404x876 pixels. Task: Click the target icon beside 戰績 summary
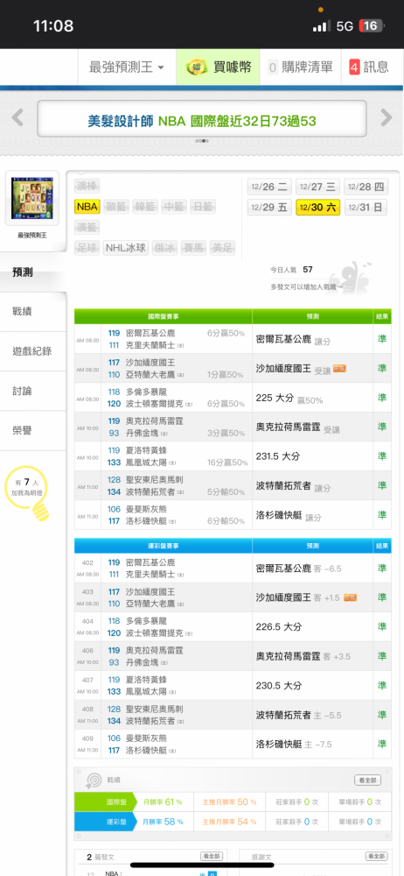click(x=94, y=781)
